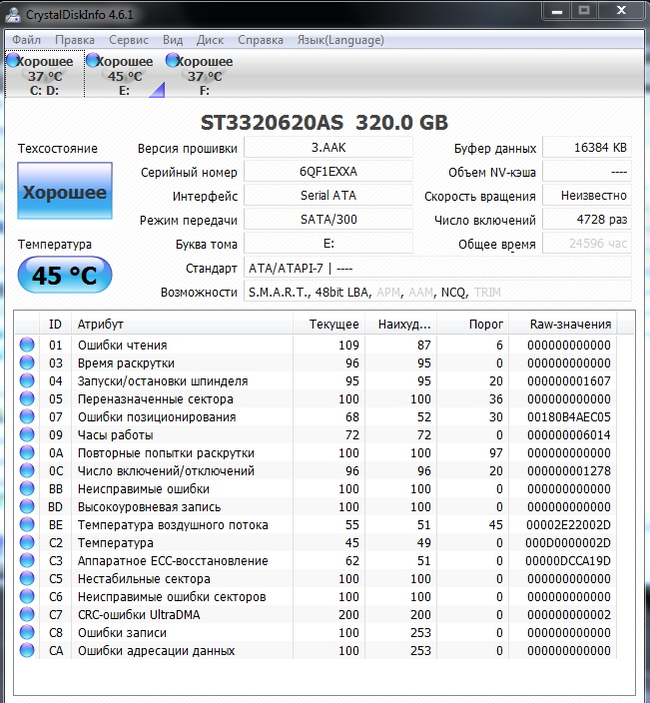Image resolution: width=650 pixels, height=703 pixels.
Task: Click the firmware version field 3.AAK
Action: click(x=327, y=148)
